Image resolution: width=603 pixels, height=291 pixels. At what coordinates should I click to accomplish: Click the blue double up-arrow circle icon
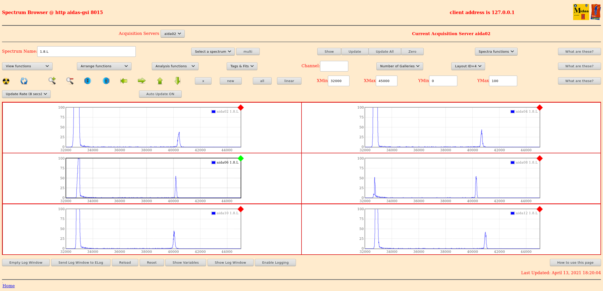pos(106,81)
